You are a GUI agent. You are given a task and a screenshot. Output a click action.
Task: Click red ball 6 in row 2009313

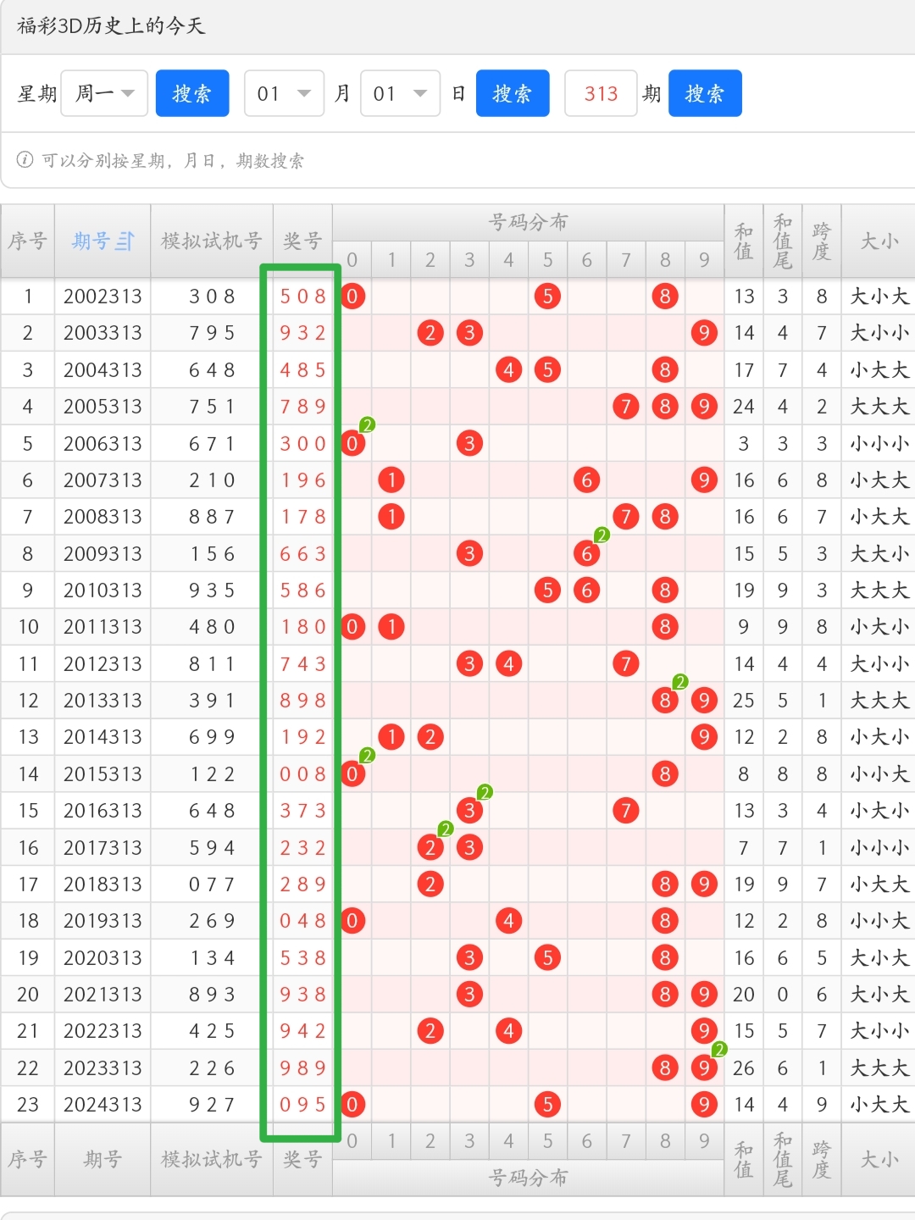pos(586,553)
